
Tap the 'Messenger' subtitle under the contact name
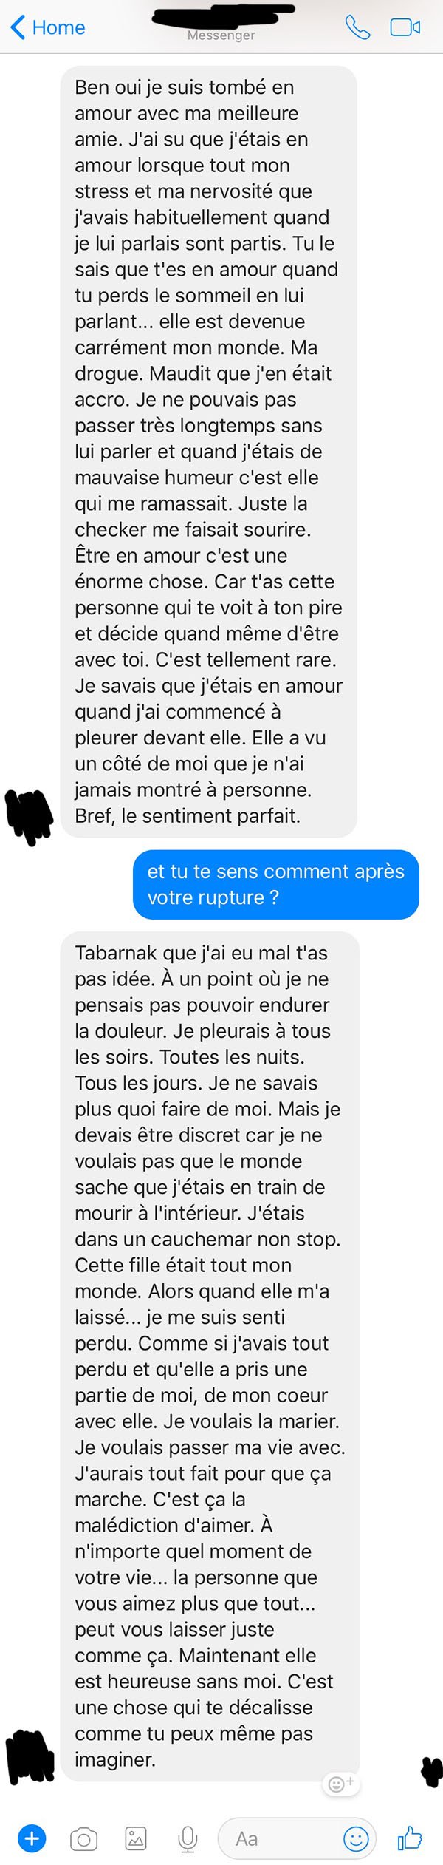[x=221, y=35]
